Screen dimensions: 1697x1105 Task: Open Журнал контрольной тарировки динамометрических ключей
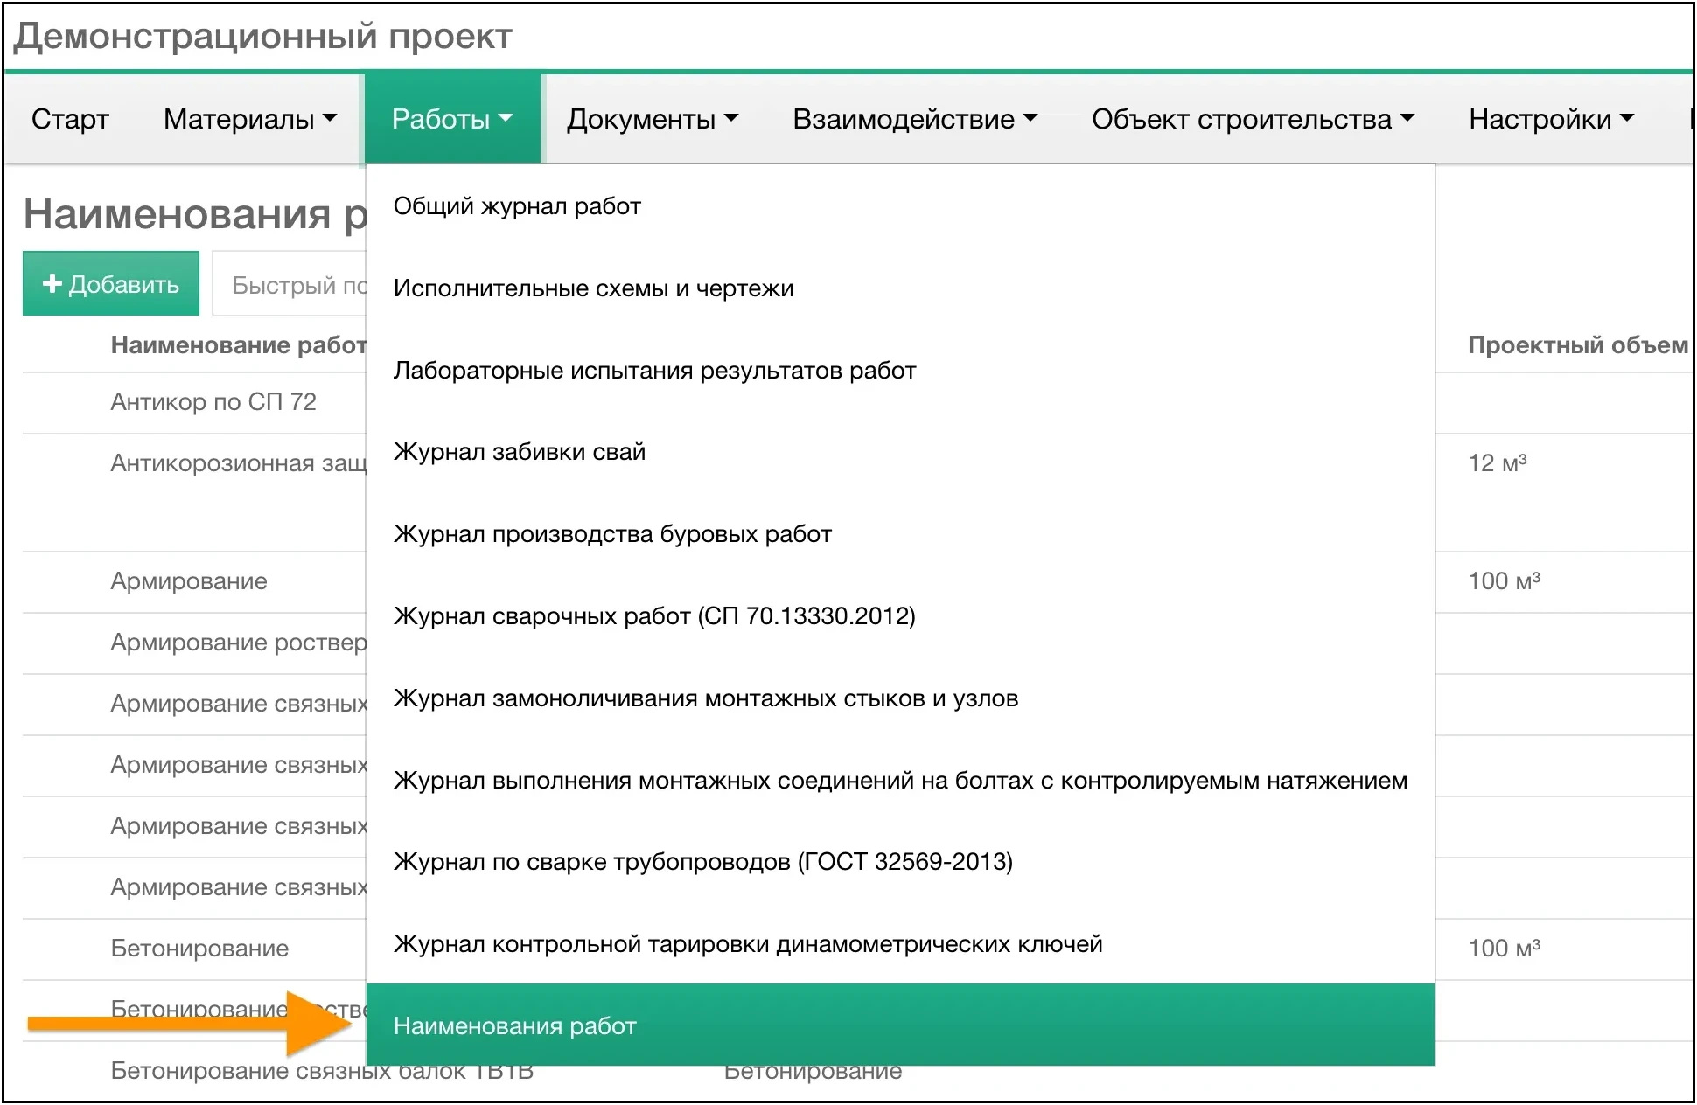tap(749, 944)
